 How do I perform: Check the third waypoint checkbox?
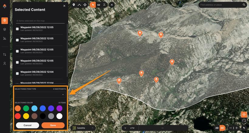point(17,51)
